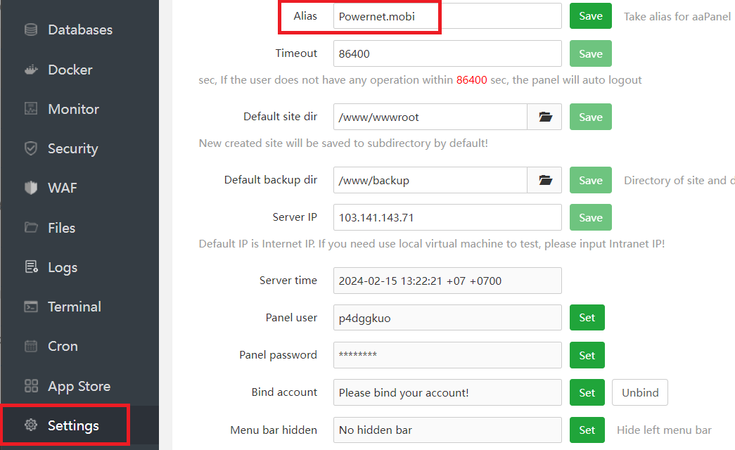
Task: Browse folder for Default site dir
Action: pos(545,117)
